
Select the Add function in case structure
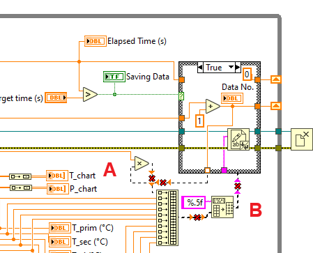(x=213, y=107)
